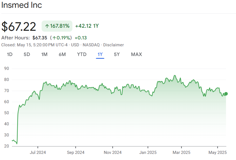This screenshot has width=236, height=160.
Task: Click the USD currency label
Action: tap(75, 45)
